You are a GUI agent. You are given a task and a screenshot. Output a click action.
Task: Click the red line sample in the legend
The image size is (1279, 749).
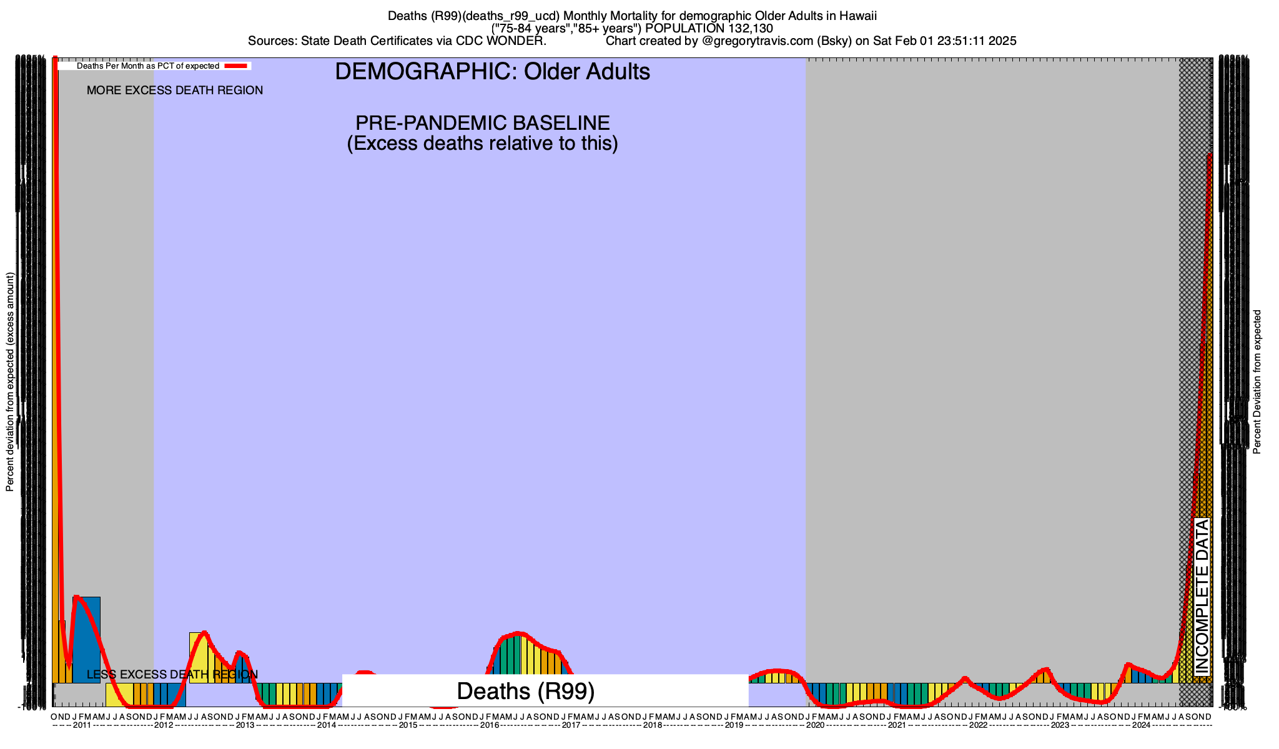point(237,66)
